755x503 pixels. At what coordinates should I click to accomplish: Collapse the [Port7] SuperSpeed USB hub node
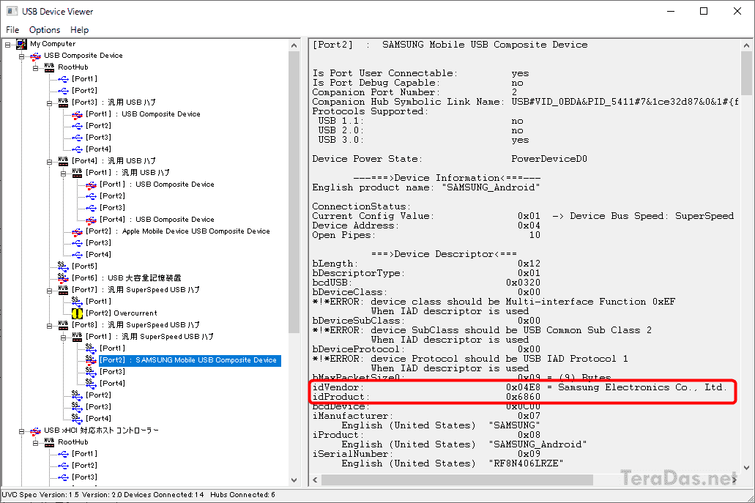coord(50,290)
